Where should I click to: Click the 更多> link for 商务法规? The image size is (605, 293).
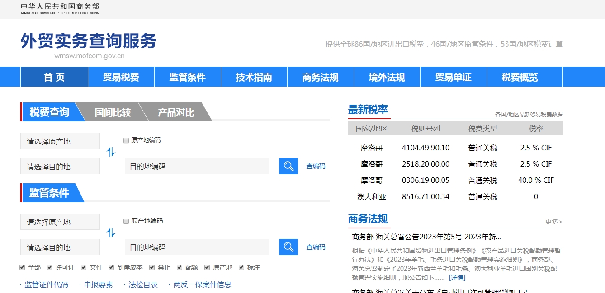(553, 222)
